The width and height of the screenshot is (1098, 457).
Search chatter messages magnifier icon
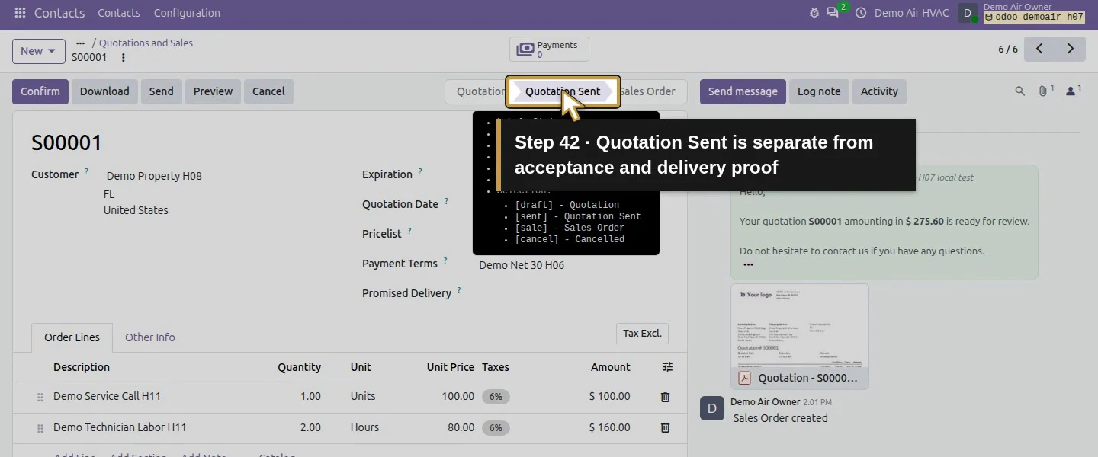click(1019, 91)
